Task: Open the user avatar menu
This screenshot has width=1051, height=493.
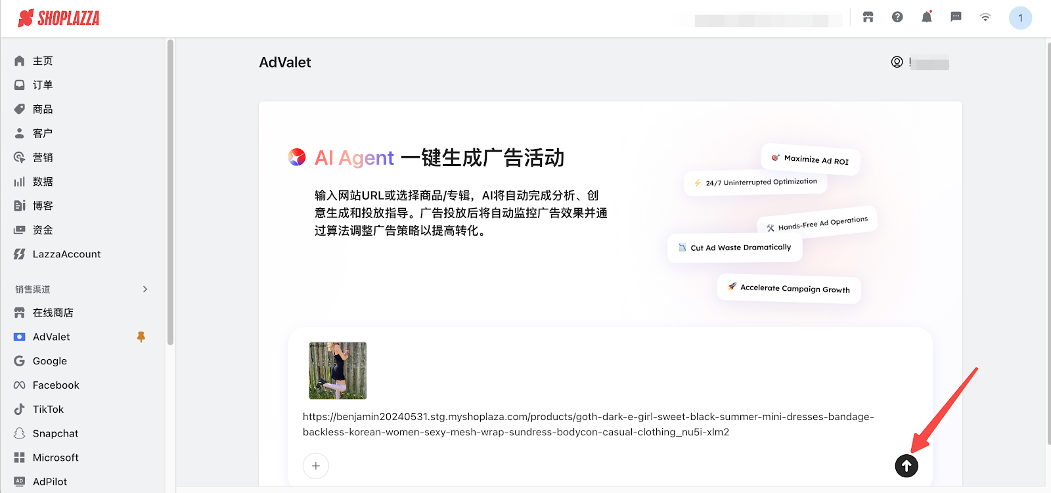Action: tap(1020, 18)
